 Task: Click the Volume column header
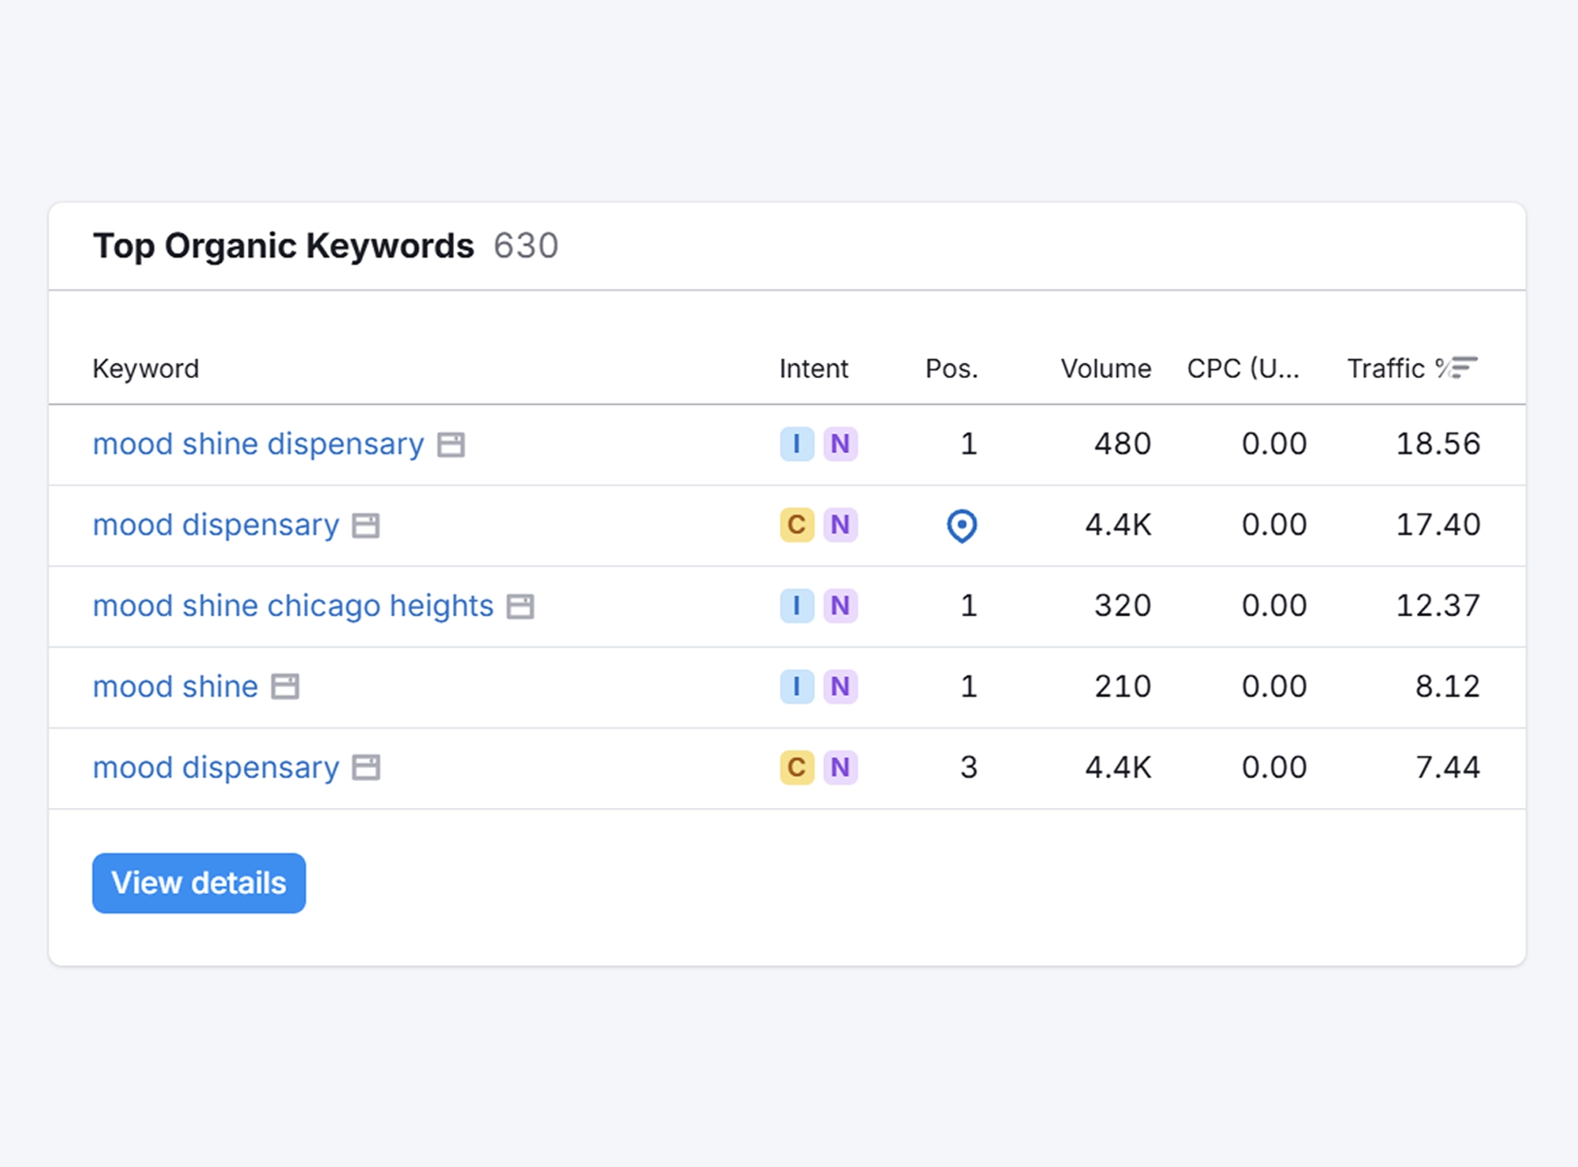[1105, 368]
